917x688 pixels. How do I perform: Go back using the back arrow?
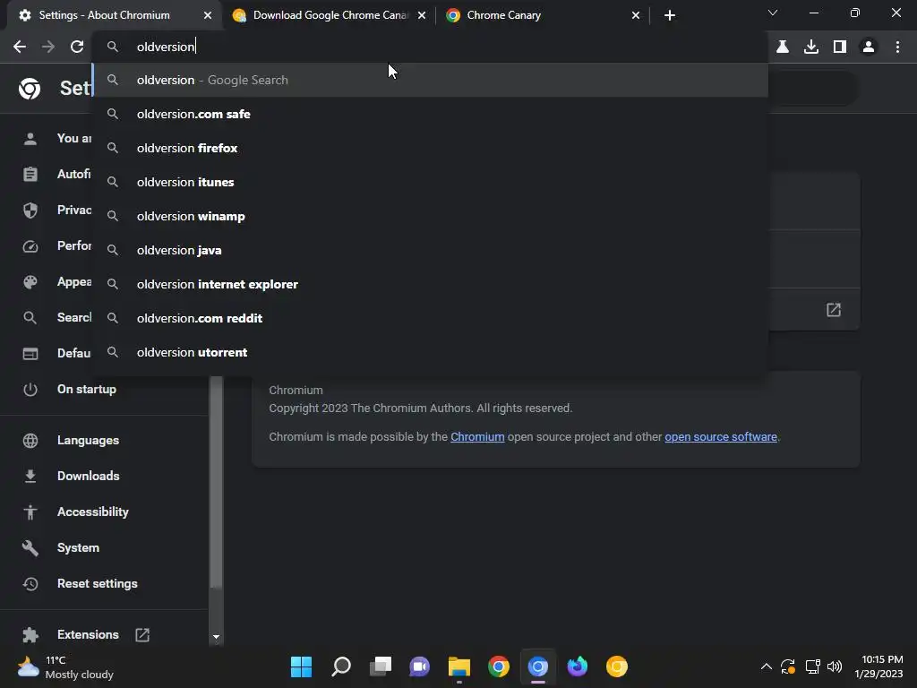point(20,47)
